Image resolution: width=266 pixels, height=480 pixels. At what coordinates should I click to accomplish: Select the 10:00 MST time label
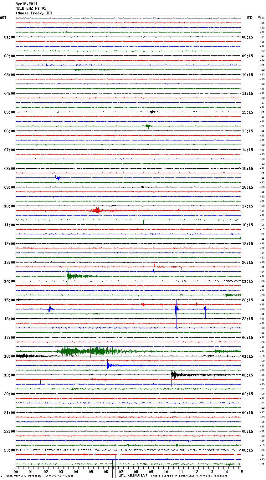10,206
